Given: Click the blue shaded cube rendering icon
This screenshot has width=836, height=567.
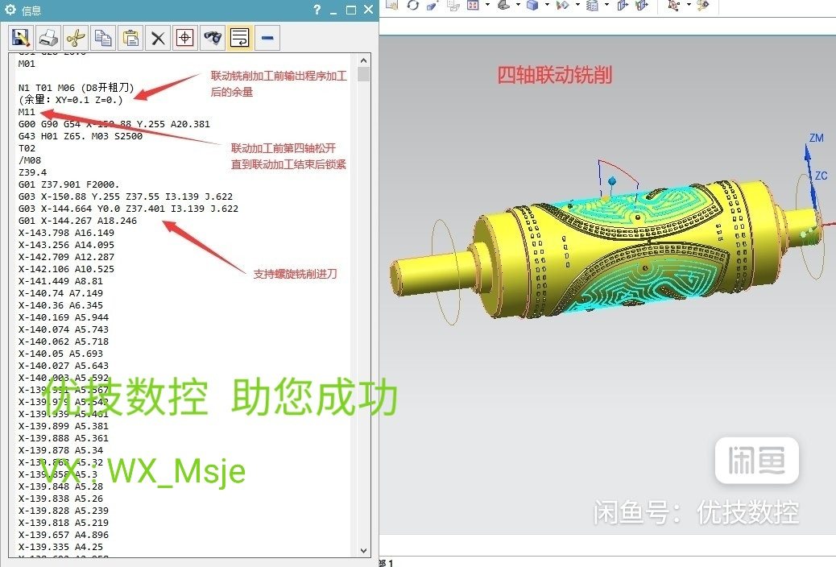Looking at the screenshot, I should (532, 5).
